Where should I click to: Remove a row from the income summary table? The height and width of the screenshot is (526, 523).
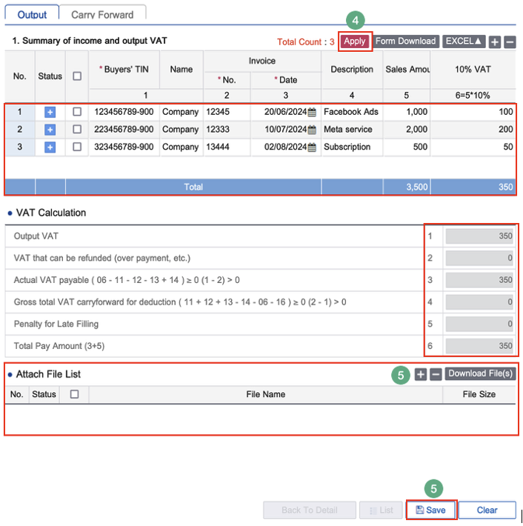(x=510, y=42)
